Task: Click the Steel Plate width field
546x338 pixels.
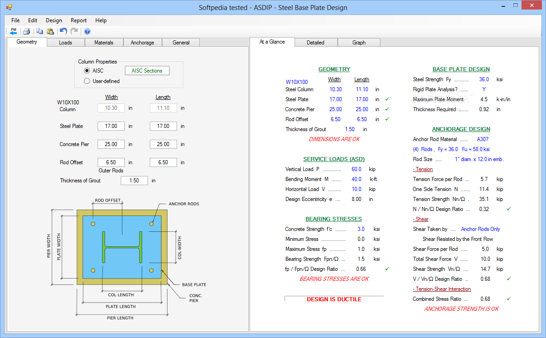Action: (111, 126)
